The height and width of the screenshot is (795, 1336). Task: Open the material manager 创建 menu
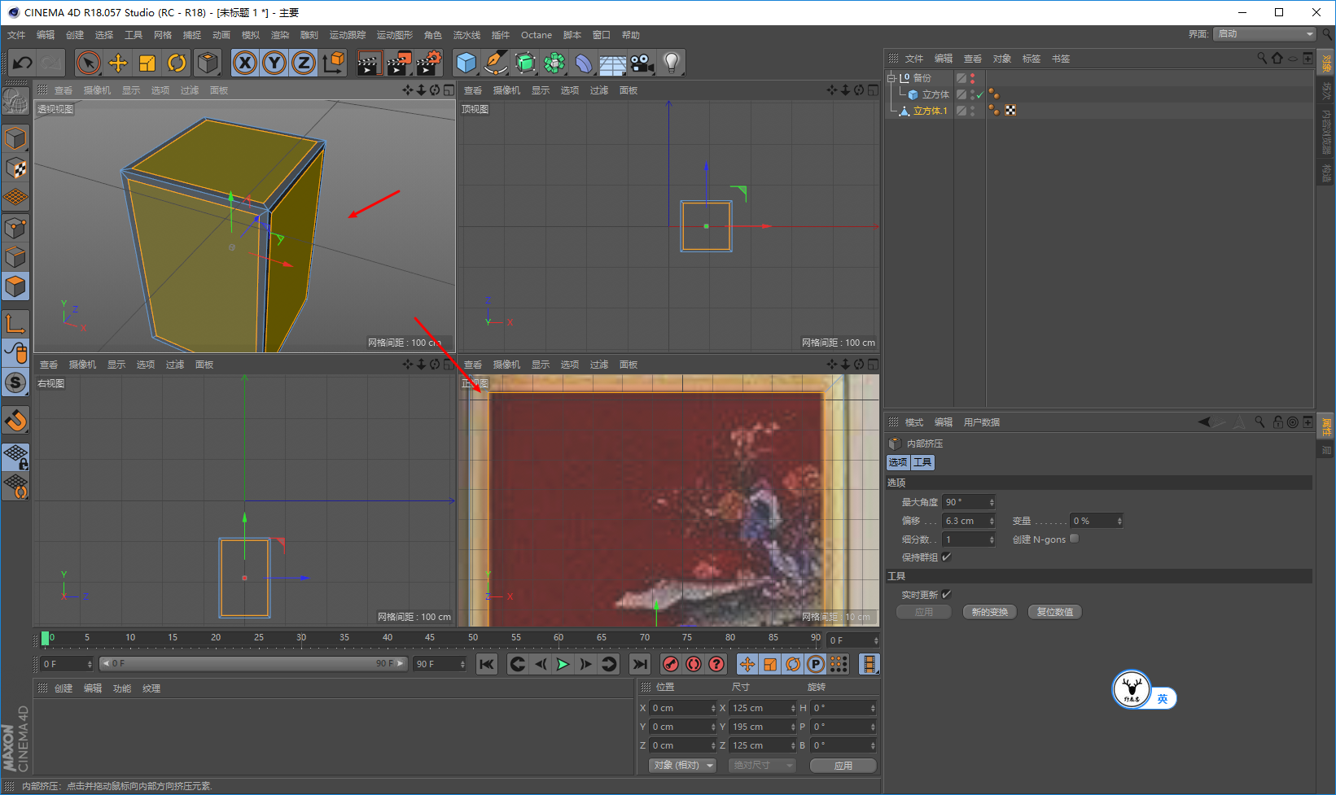64,688
